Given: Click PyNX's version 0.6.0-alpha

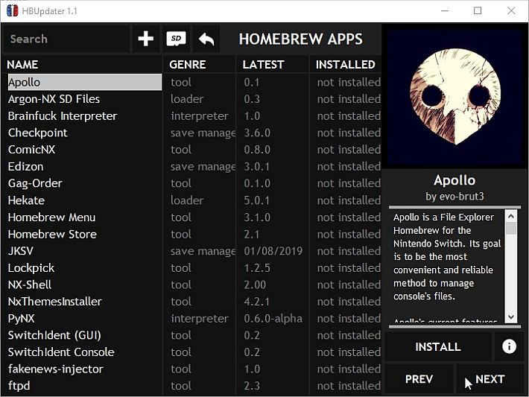Looking at the screenshot, I should pyautogui.click(x=273, y=318).
